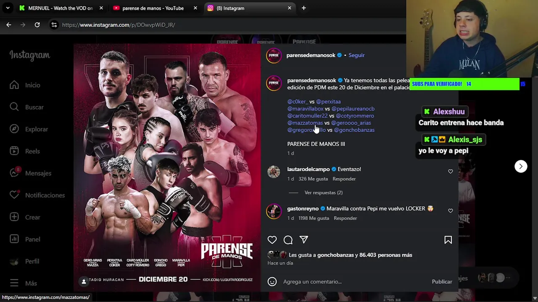
Task: Open the Reels icon in sidebar
Action: click(14, 151)
